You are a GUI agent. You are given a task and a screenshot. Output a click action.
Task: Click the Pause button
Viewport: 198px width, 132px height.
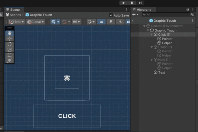(132, 3)
